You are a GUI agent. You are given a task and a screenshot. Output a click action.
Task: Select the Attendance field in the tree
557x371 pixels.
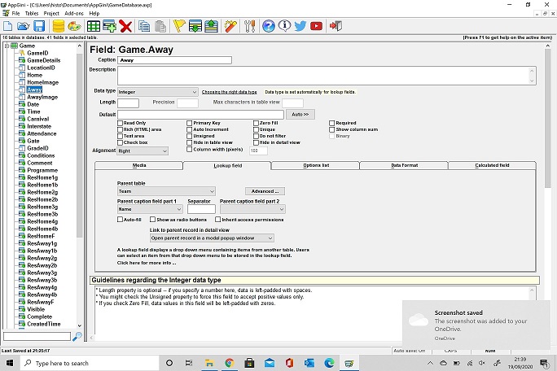[x=42, y=133]
